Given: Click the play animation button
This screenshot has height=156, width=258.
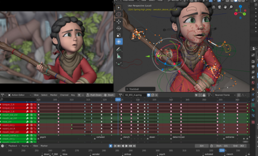Looking at the screenshot, I should [x=127, y=146].
